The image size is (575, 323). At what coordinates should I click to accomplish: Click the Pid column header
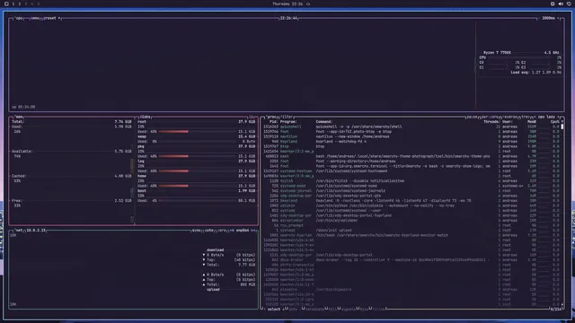click(273, 122)
